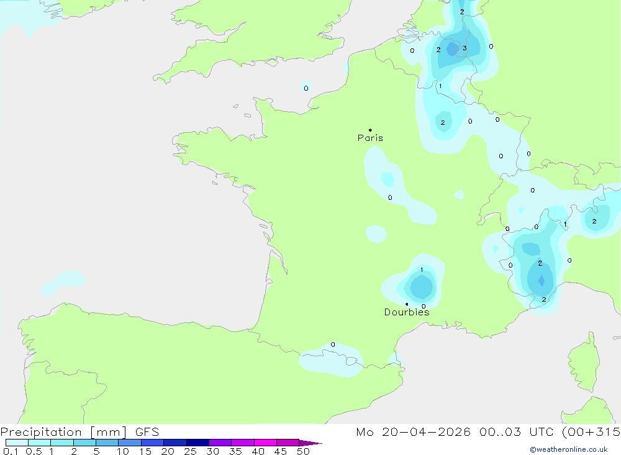
Task: Click the 0.1–0.5 mm legend color swatch
Action: pyautogui.click(x=17, y=443)
